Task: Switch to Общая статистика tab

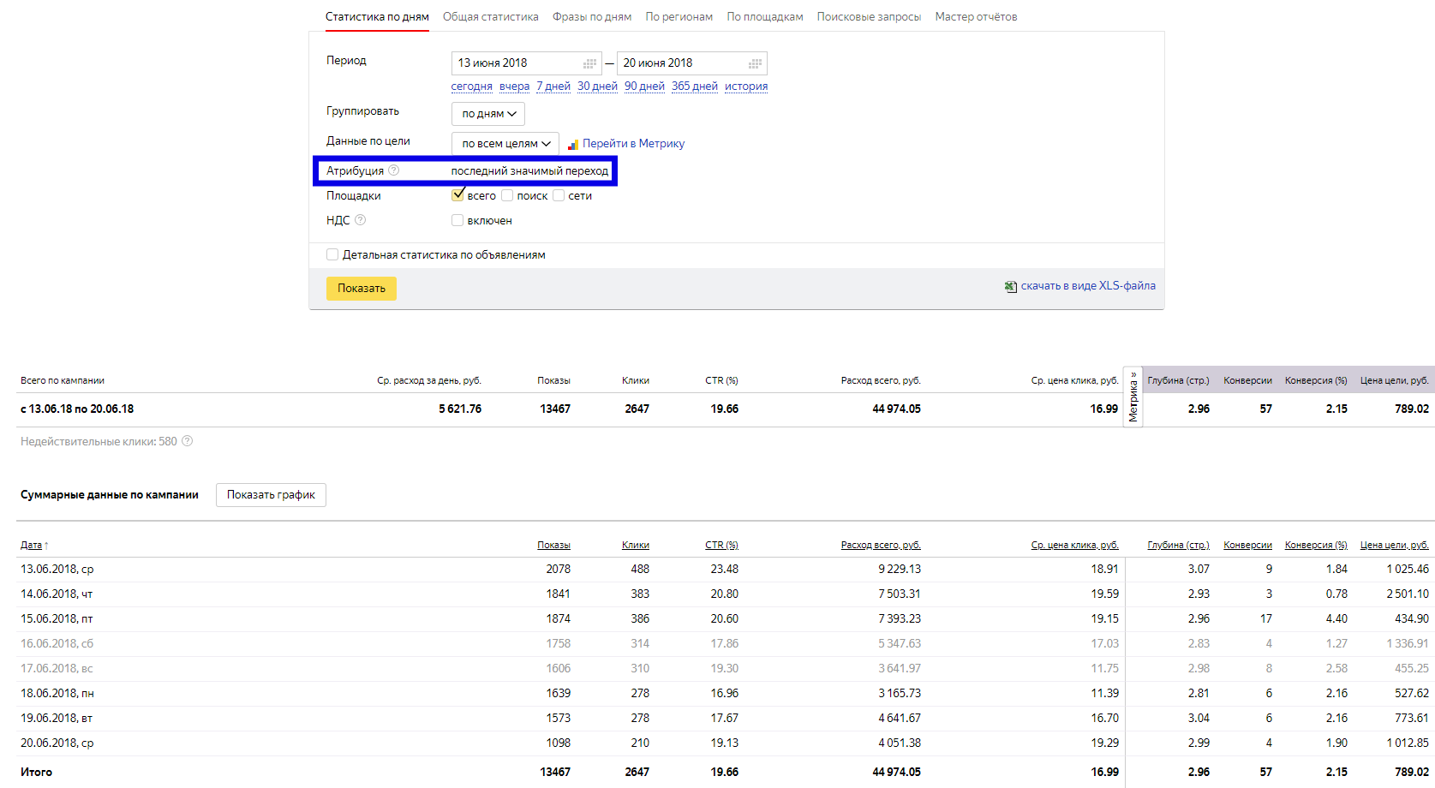Action: click(x=491, y=16)
